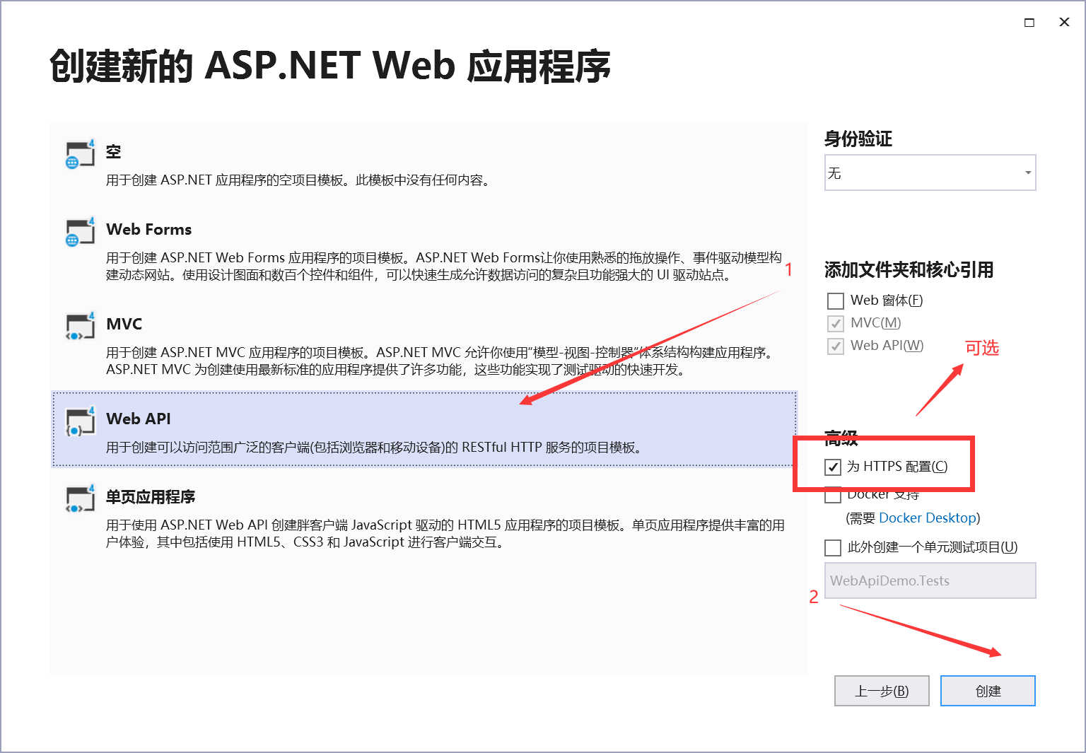This screenshot has height=753, width=1086.
Task: Click the 单页应用程序 description text
Action: click(x=445, y=534)
